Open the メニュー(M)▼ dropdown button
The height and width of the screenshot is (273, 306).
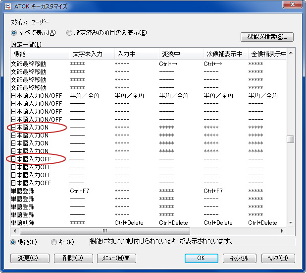click(x=116, y=258)
